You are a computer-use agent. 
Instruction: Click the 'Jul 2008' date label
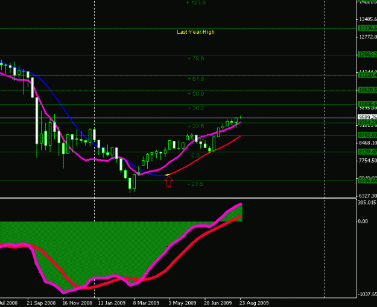[8, 303]
